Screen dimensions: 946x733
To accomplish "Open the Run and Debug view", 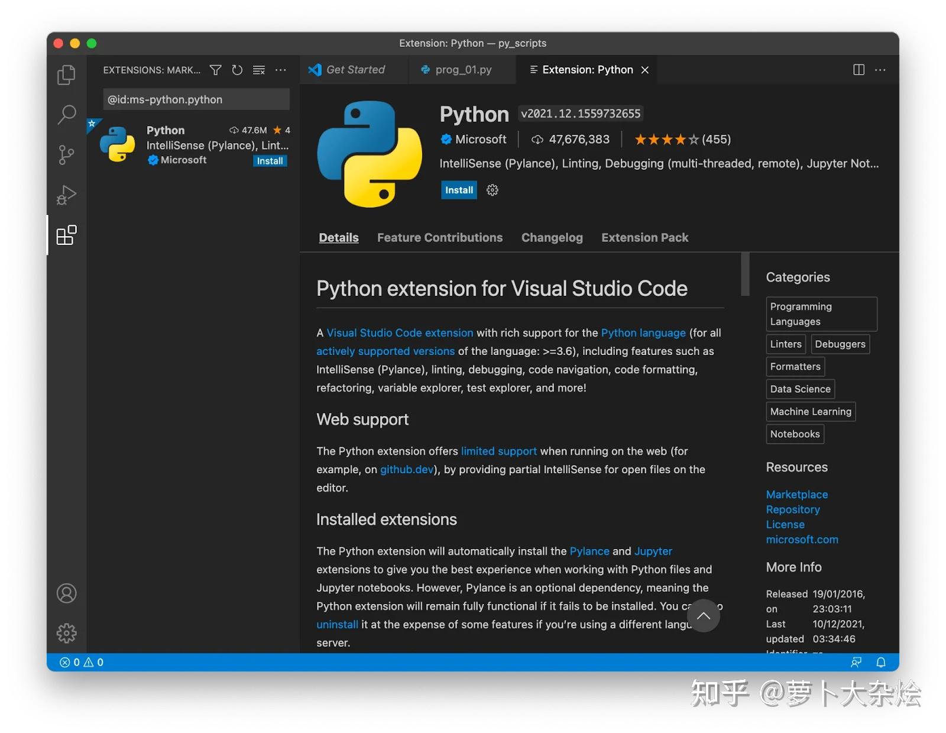I will 66,194.
